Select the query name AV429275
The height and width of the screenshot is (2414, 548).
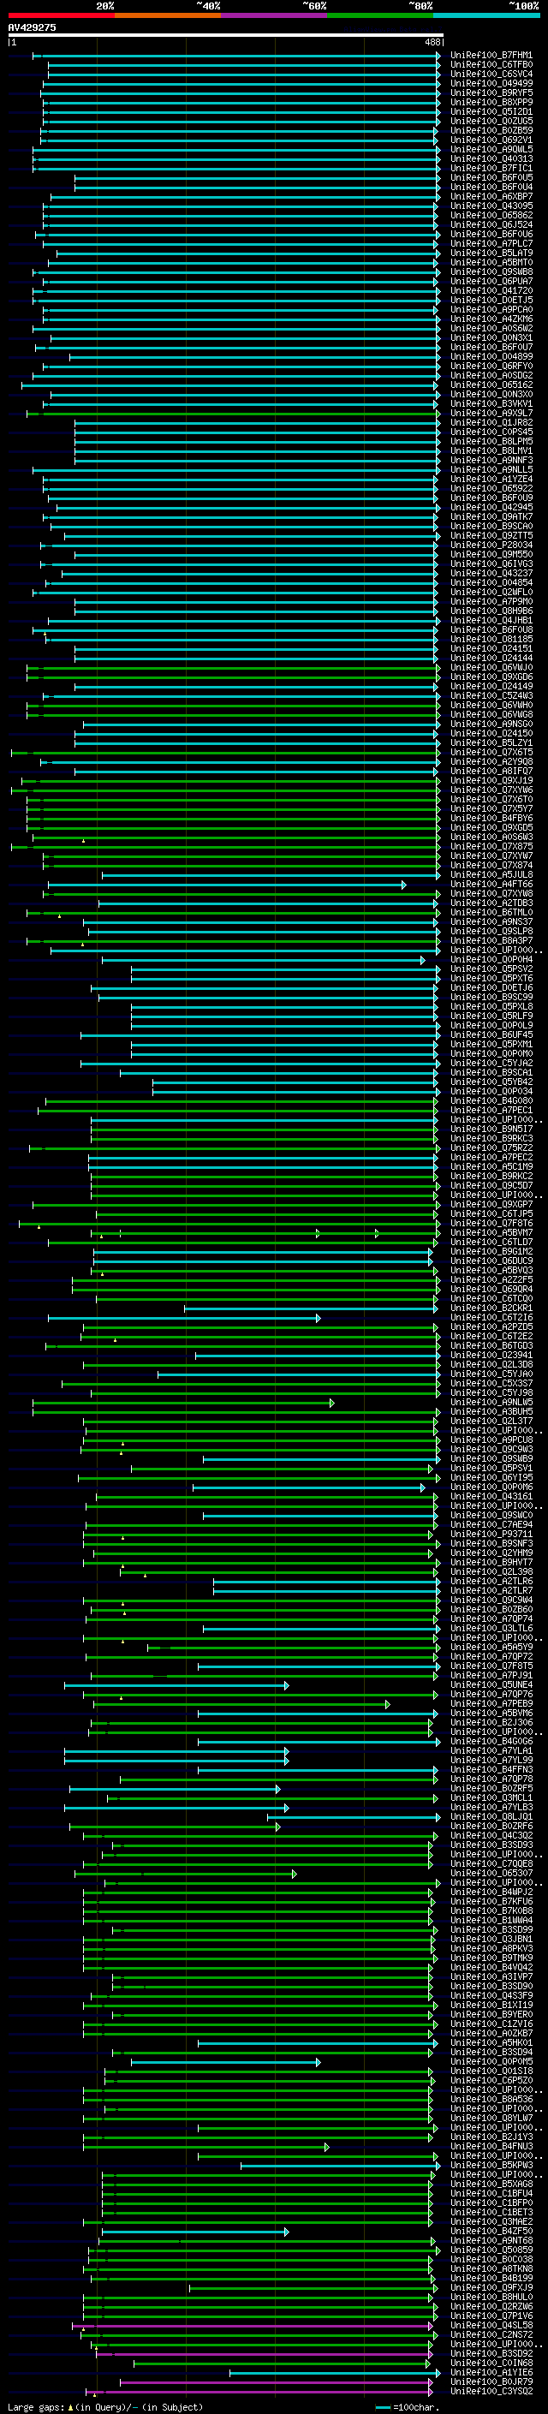[x=32, y=27]
